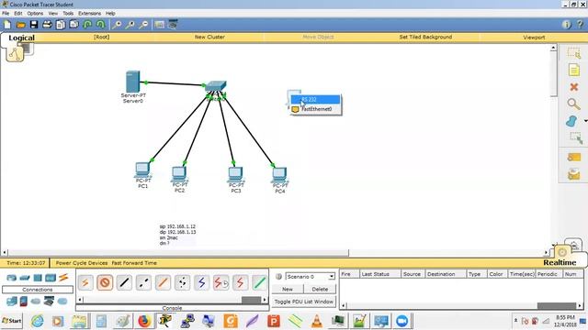This screenshot has height=330, width=588.
Task: Choose the automatic connection type lightning
Action: [85, 282]
